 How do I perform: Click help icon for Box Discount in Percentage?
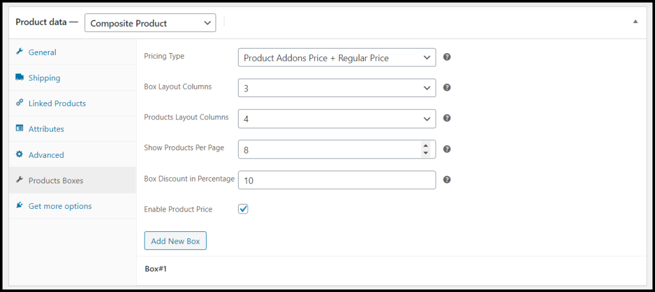(x=447, y=180)
